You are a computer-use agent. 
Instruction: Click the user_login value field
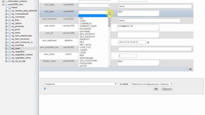(155, 6)
